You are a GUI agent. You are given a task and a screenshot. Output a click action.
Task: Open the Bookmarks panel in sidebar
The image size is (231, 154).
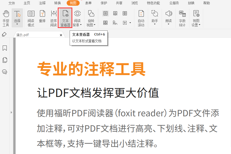5,48
